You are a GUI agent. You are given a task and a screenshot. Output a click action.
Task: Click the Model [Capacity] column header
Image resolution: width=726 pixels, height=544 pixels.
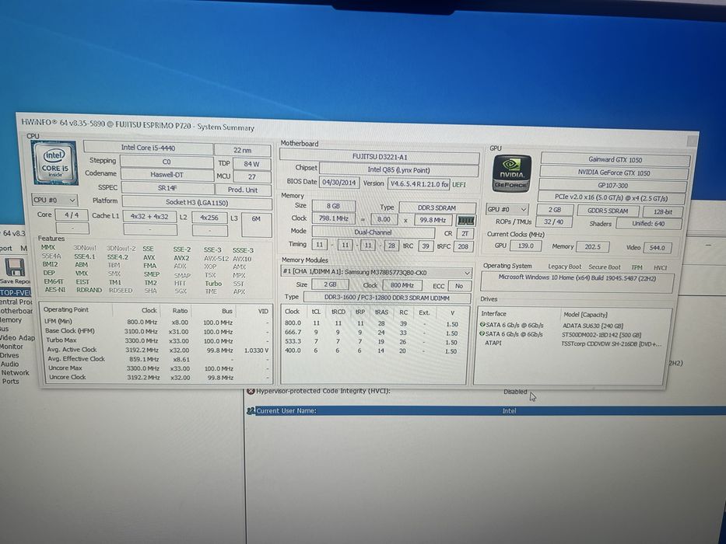pos(585,314)
